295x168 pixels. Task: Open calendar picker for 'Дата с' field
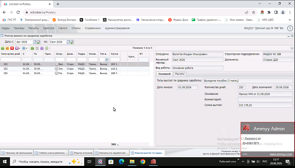(35, 42)
